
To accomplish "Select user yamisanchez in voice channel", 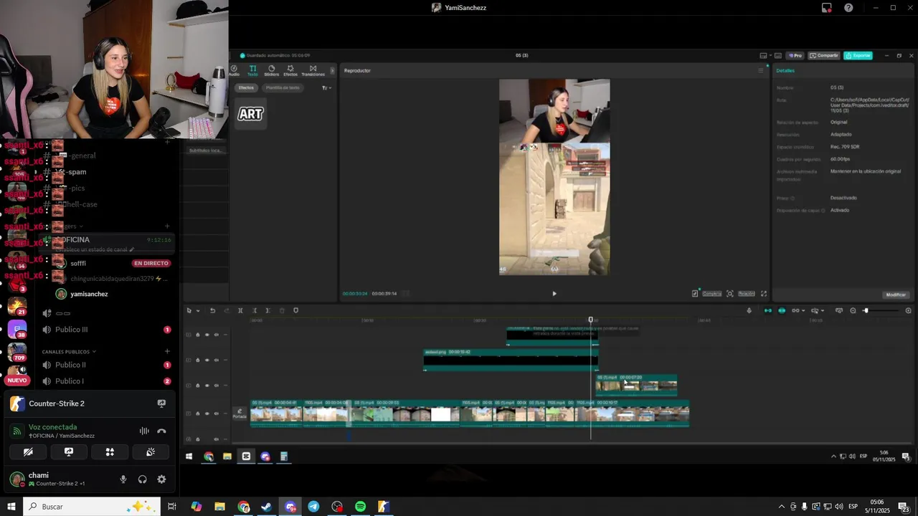I will coord(89,294).
